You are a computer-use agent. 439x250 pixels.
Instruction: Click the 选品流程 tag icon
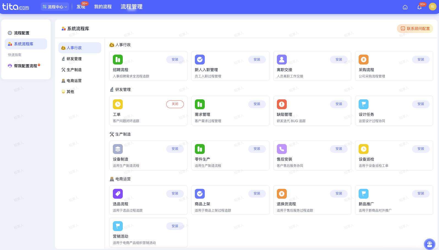point(118,194)
